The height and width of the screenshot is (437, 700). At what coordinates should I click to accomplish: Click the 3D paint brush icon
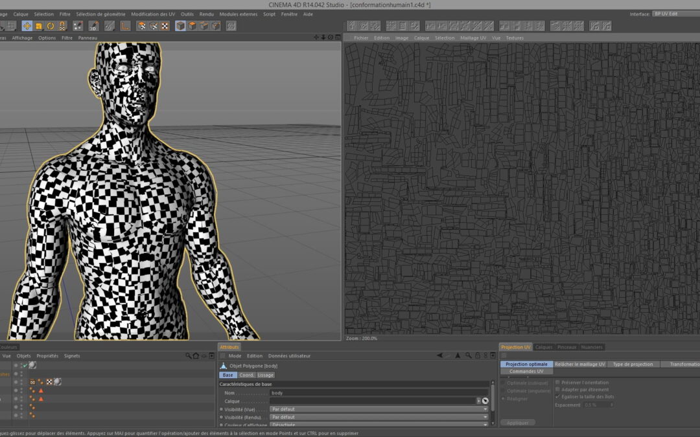pyautogui.click(x=93, y=26)
